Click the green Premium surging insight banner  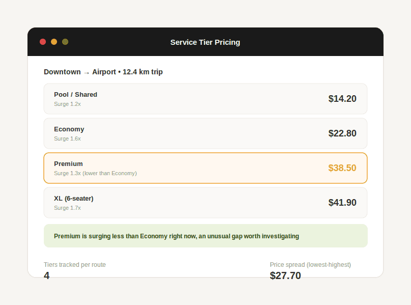206,236
